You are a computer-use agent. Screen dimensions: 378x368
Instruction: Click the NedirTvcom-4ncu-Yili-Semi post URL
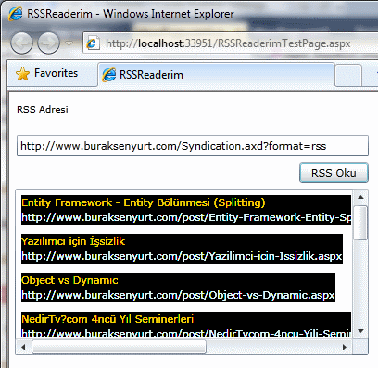point(186,334)
